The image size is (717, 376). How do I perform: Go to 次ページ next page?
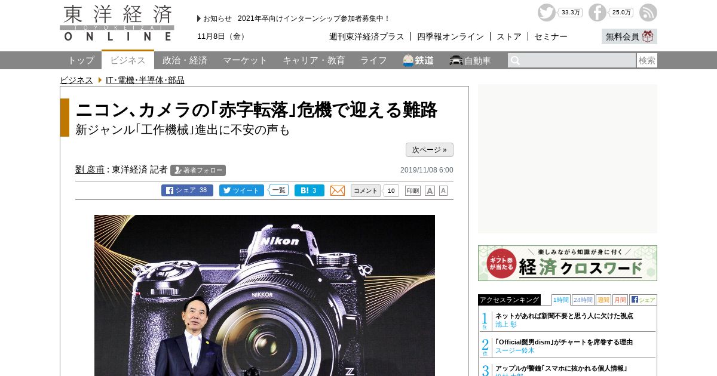point(430,150)
